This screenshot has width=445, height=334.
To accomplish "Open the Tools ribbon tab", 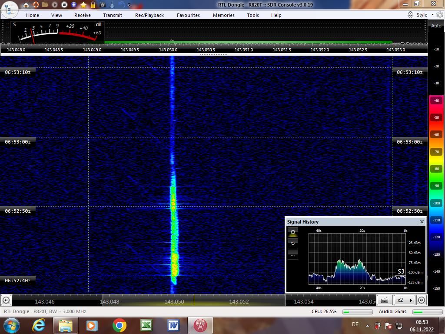I will [253, 15].
